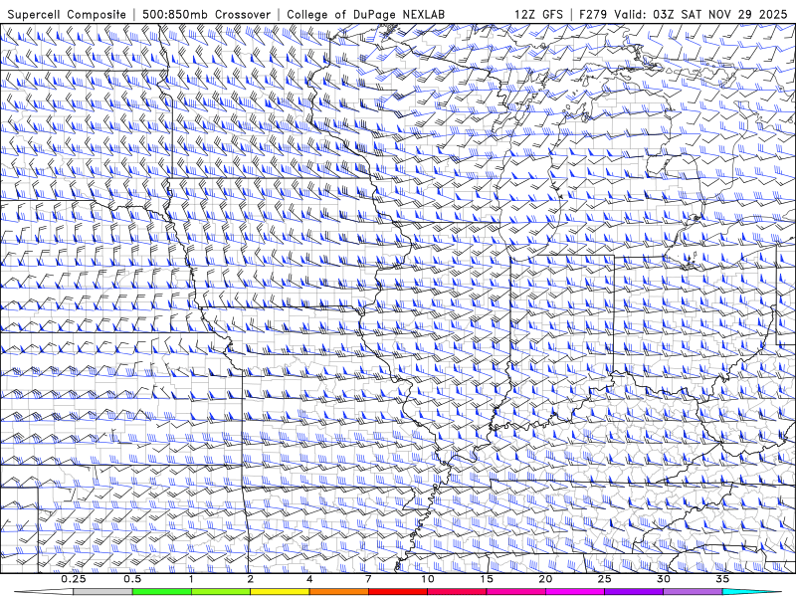Click the color bar label 2
Image resolution: width=796 pixels, height=597 pixels.
click(251, 579)
